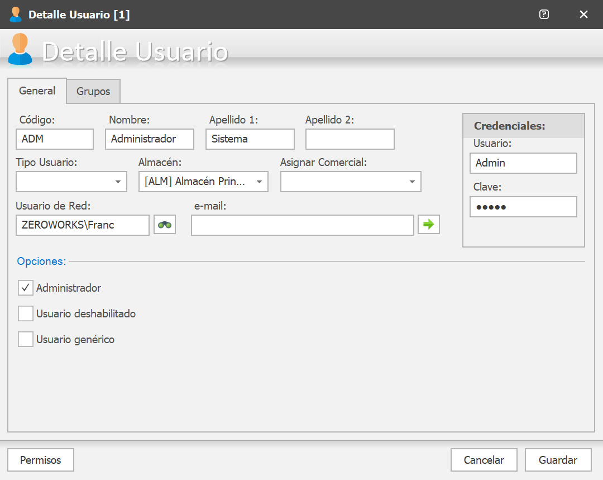
Task: Click the Clave password field
Action: pyautogui.click(x=523, y=207)
